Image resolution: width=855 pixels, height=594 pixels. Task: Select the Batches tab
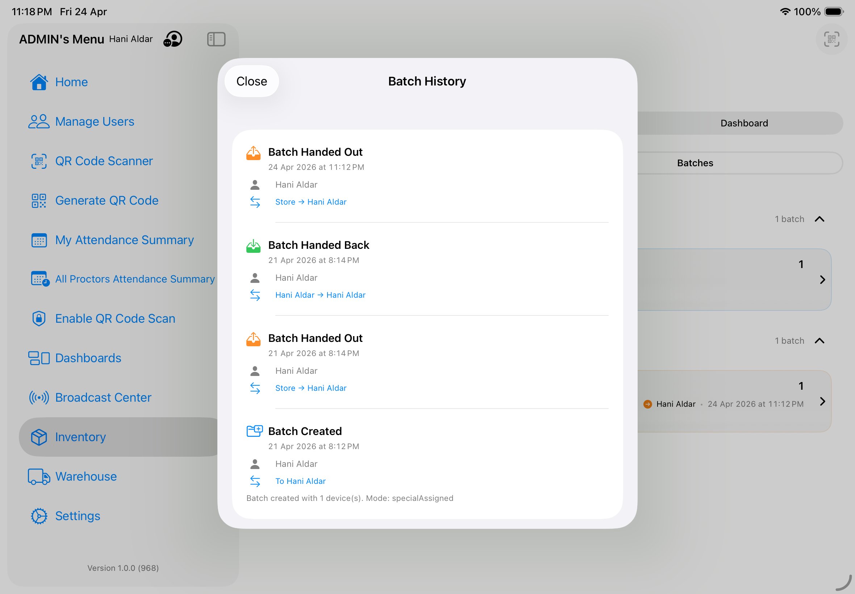click(695, 163)
